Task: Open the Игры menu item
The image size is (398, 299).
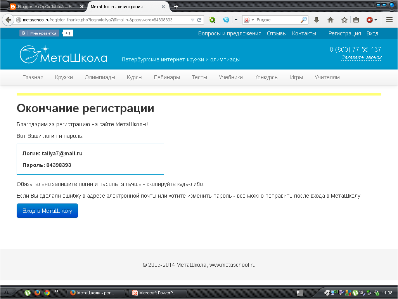Action: tap(296, 77)
